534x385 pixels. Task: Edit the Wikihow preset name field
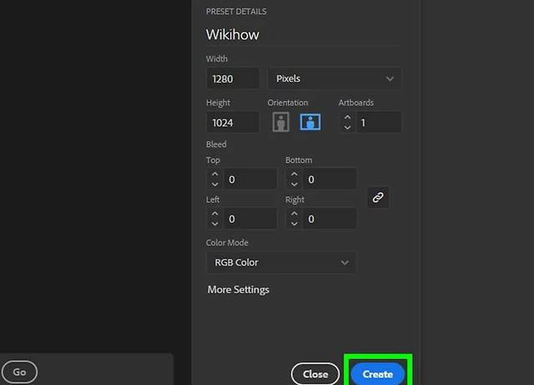[300, 35]
